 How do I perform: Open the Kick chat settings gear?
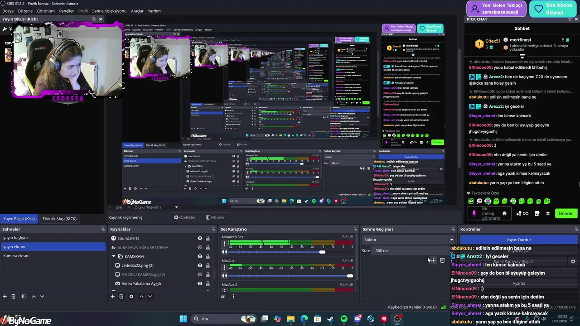pyautogui.click(x=548, y=213)
